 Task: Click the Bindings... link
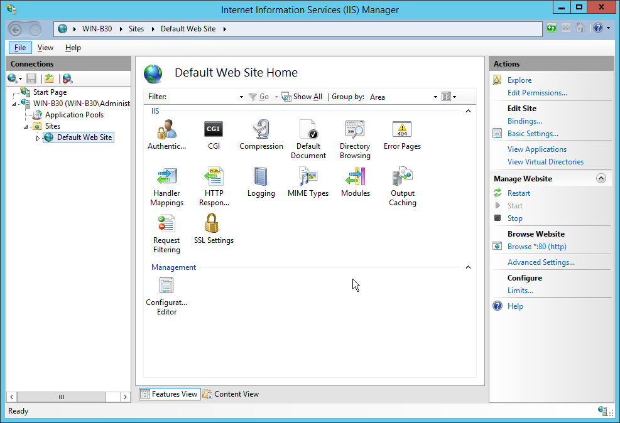525,121
